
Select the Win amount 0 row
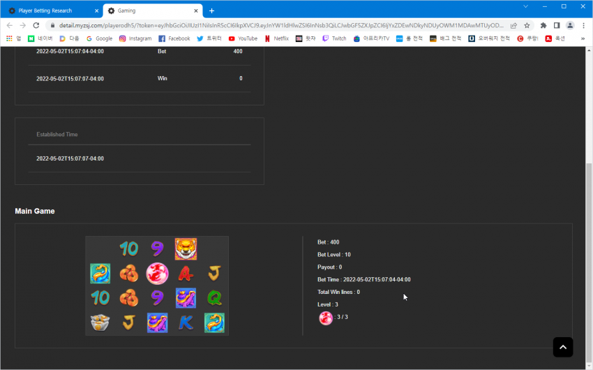click(139, 78)
